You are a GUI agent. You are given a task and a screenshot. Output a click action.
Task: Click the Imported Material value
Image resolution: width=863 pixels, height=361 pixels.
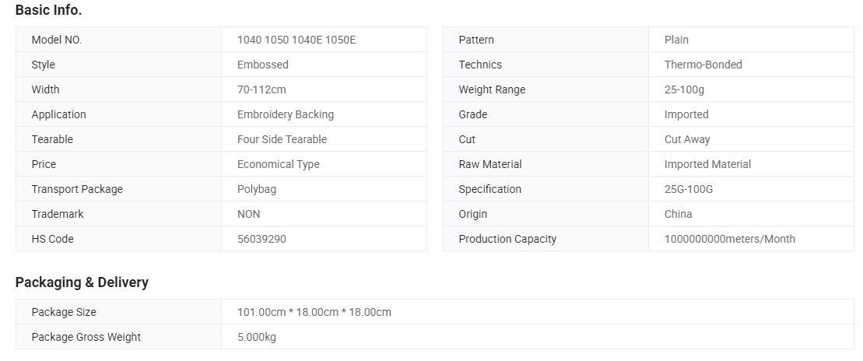pyautogui.click(x=707, y=164)
